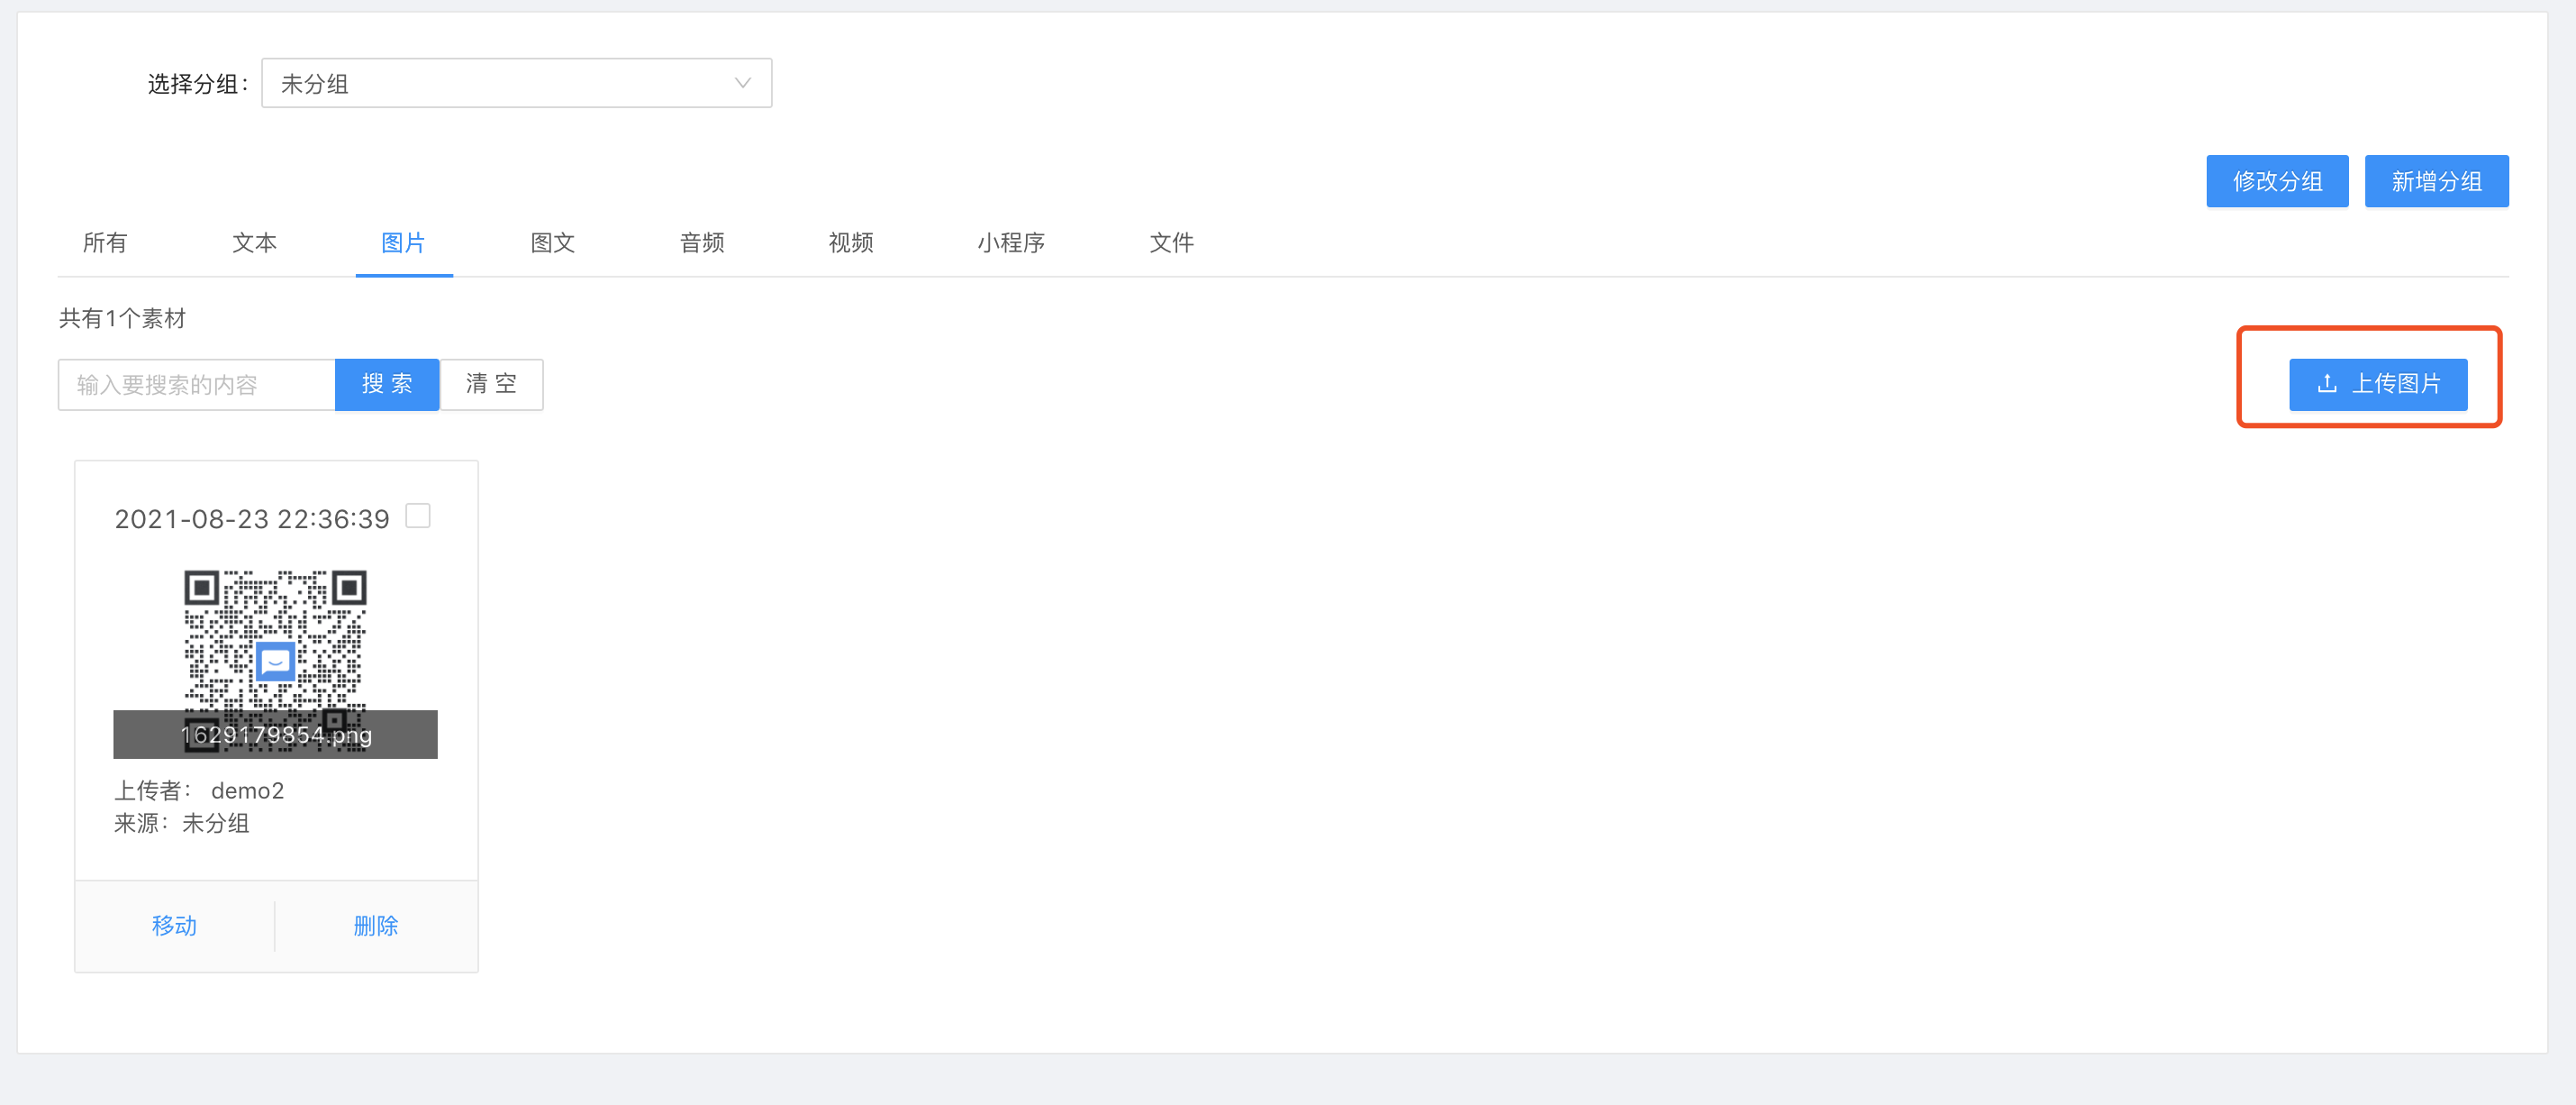Click the 移动 link on image card
The image size is (2576, 1105).
pos(175,926)
